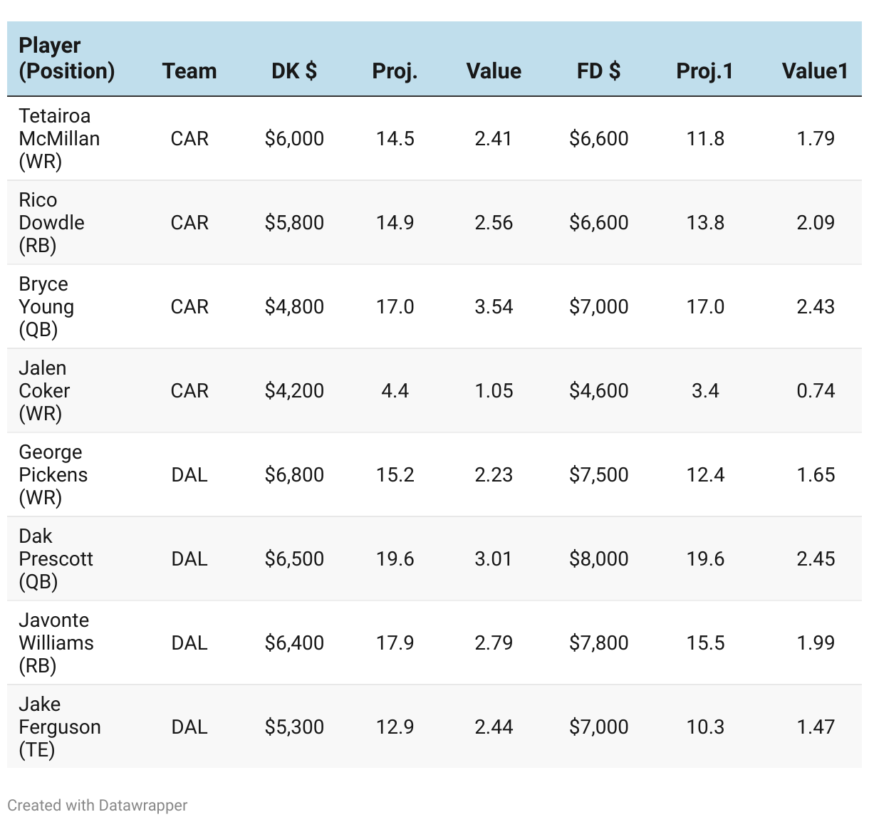Viewport: 869px width, 822px height.
Task: Sort by the FD $ column header
Action: pyautogui.click(x=598, y=71)
